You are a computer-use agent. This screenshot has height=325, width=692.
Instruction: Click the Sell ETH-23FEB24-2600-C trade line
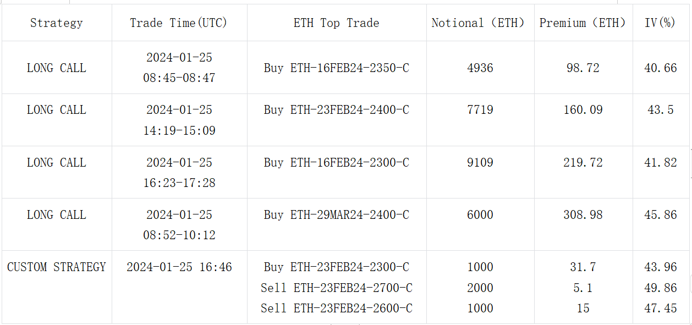point(336,309)
